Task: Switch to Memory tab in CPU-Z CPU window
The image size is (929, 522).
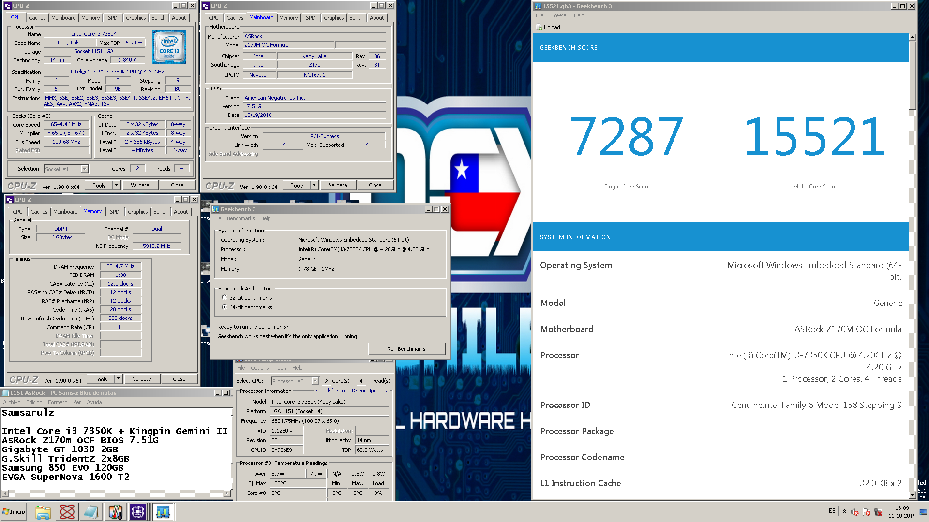Action: (90, 18)
